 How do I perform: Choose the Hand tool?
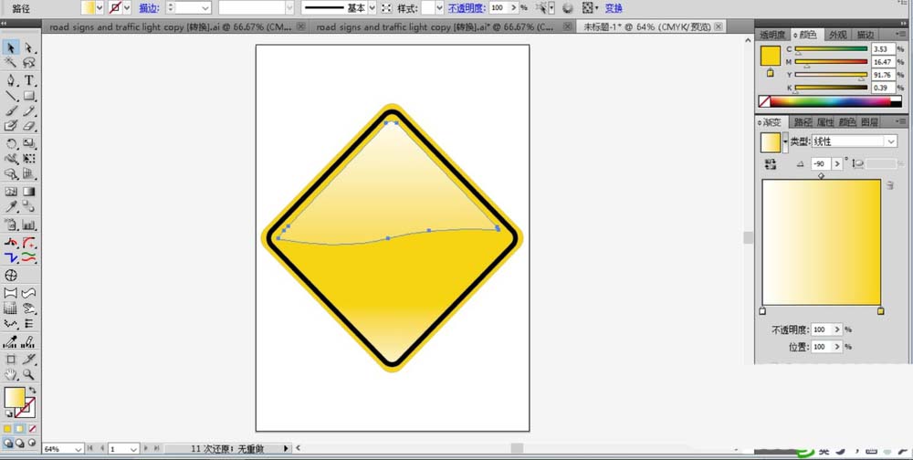tap(11, 374)
